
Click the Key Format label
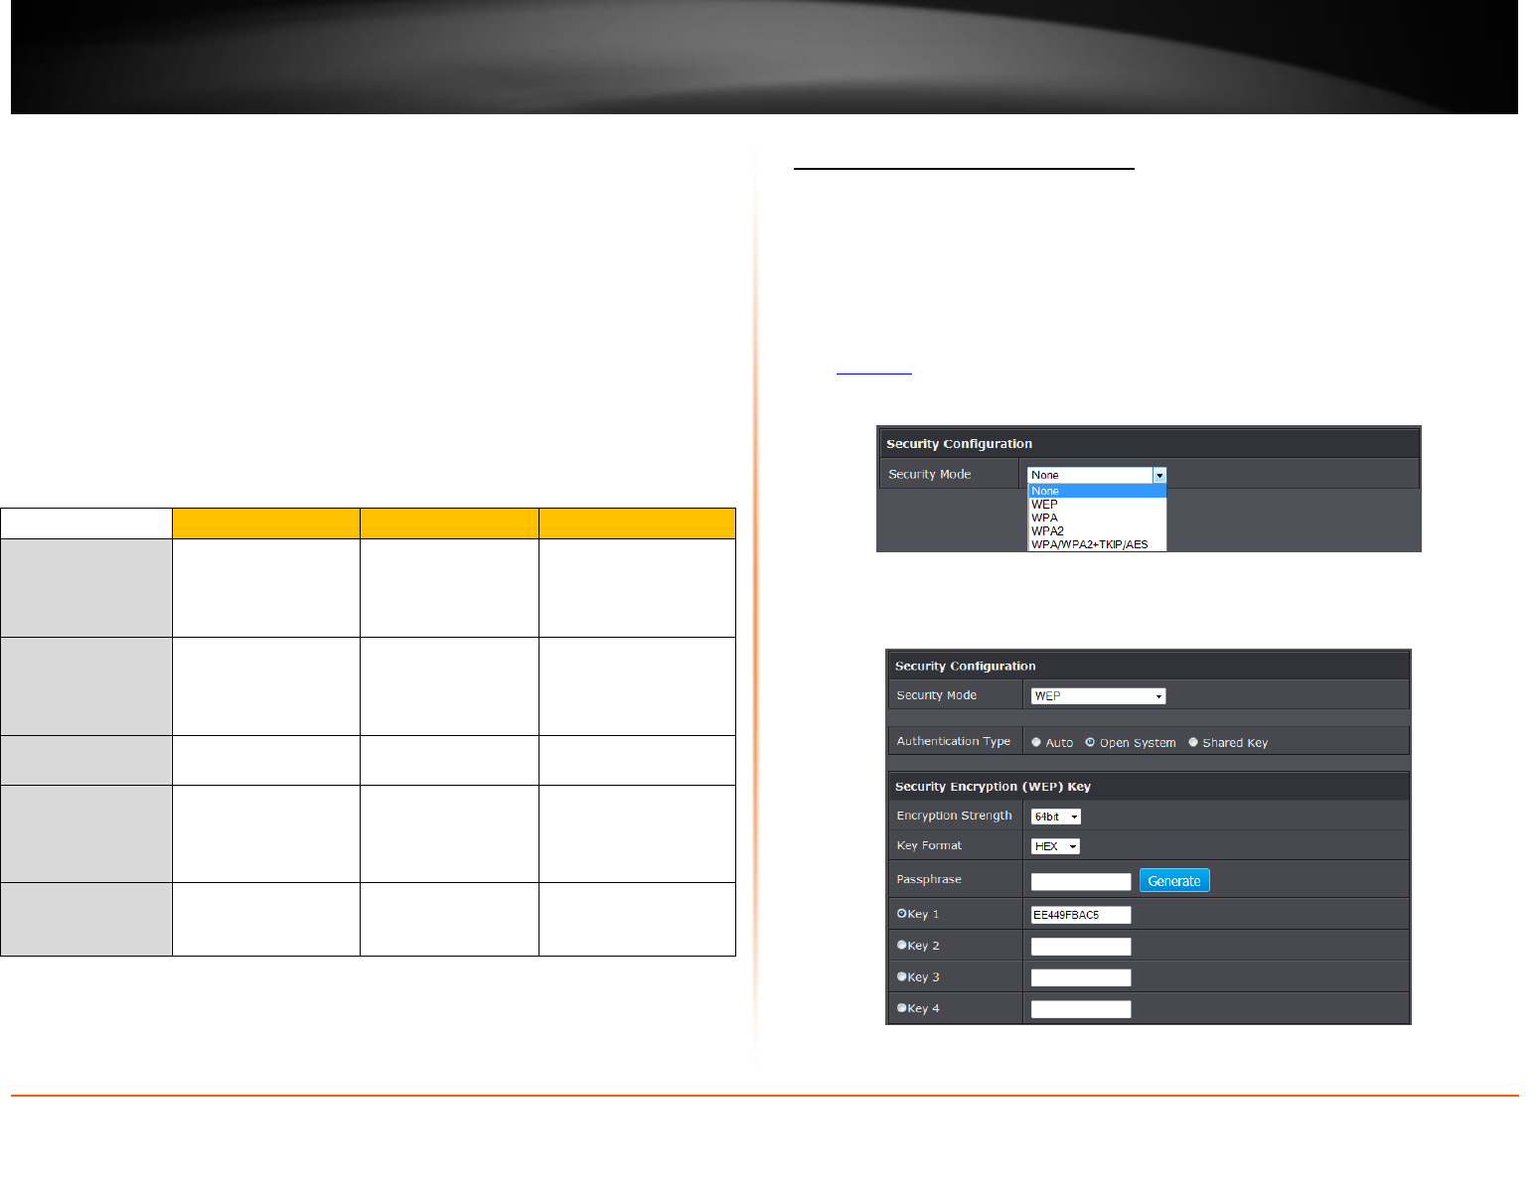pos(929,845)
